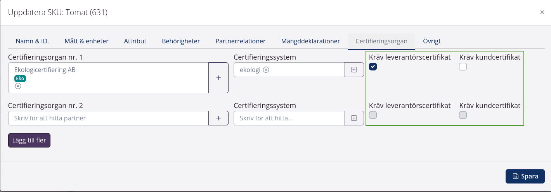The height and width of the screenshot is (192, 551).
Task: Click second Certifieringssystem search field
Action: [289, 118]
